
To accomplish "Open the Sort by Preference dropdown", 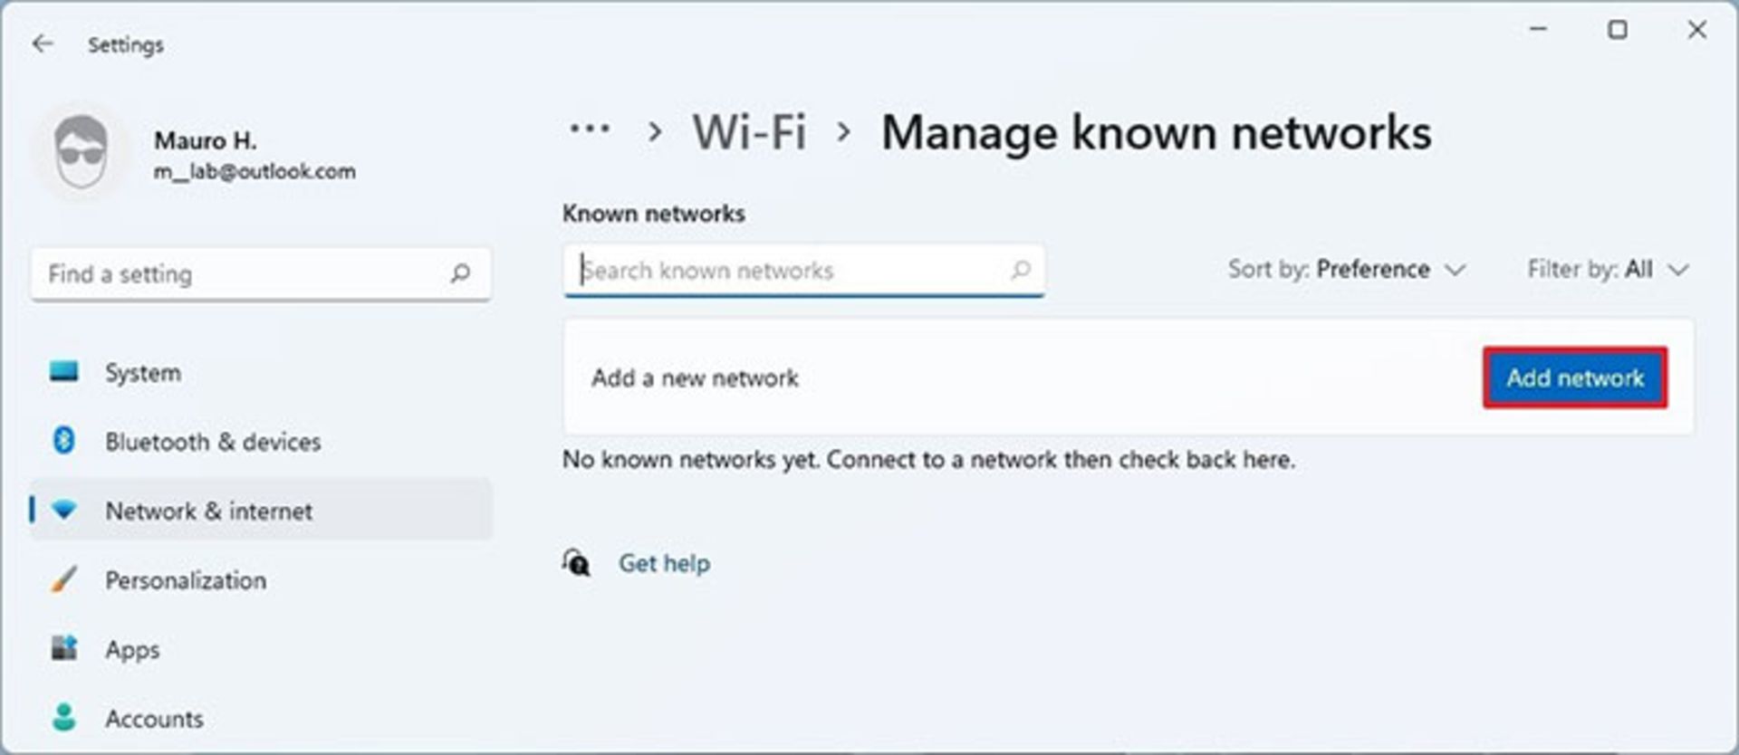I will [x=1346, y=270].
